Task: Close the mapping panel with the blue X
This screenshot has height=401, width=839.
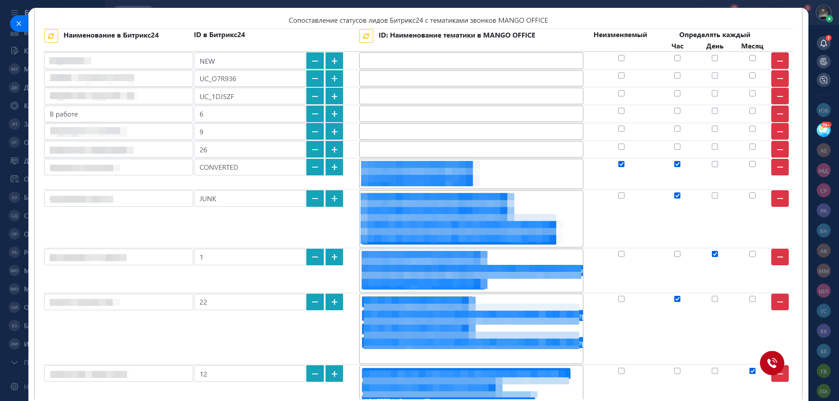Action: tap(19, 24)
